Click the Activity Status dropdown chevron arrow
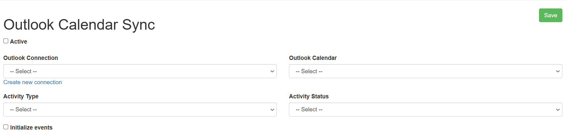566x138 pixels. click(x=558, y=110)
